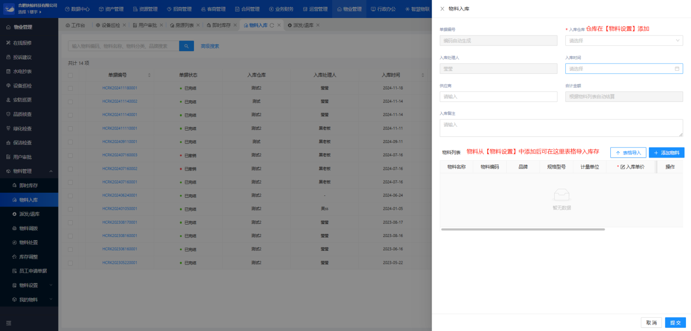Check the row HCRK202409110001 checkbox
691x331 pixels.
70,142
